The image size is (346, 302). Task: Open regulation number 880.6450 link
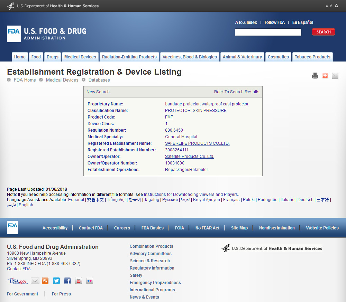[x=174, y=130]
